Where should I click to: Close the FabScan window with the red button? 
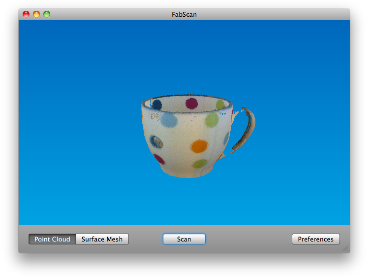[26, 14]
